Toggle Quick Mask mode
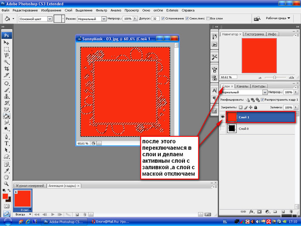The width and height of the screenshot is (301, 226). coord(6,206)
